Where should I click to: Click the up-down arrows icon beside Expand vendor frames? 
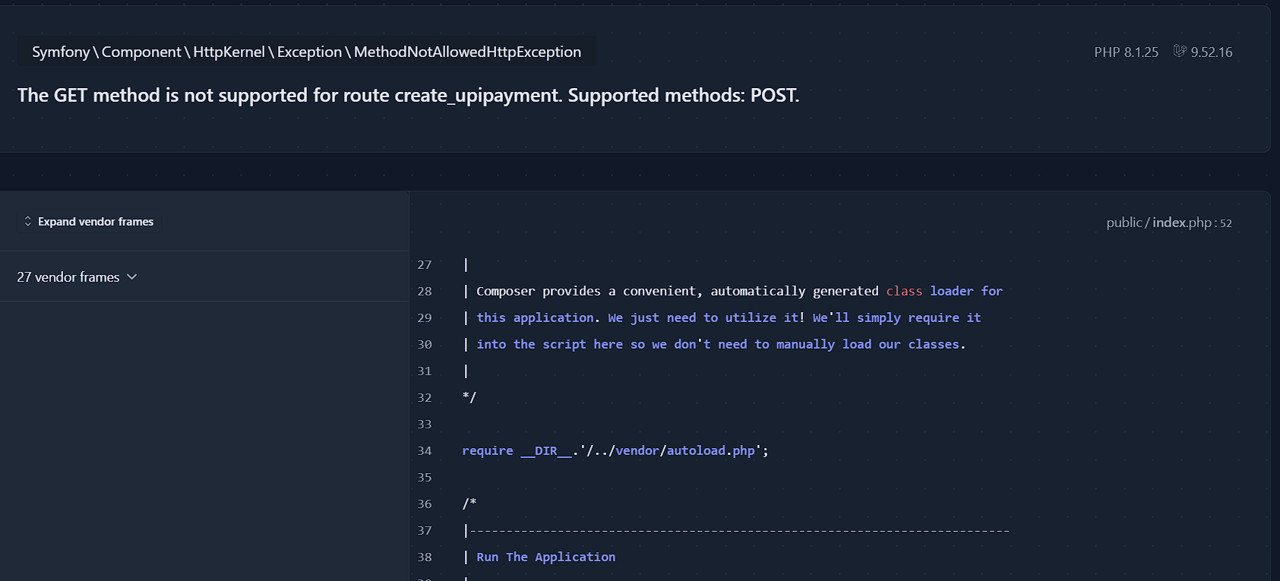(28, 222)
